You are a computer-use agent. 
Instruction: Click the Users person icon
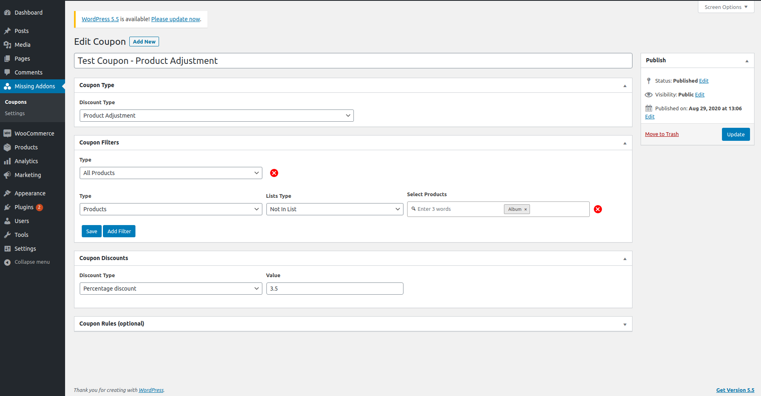7,221
